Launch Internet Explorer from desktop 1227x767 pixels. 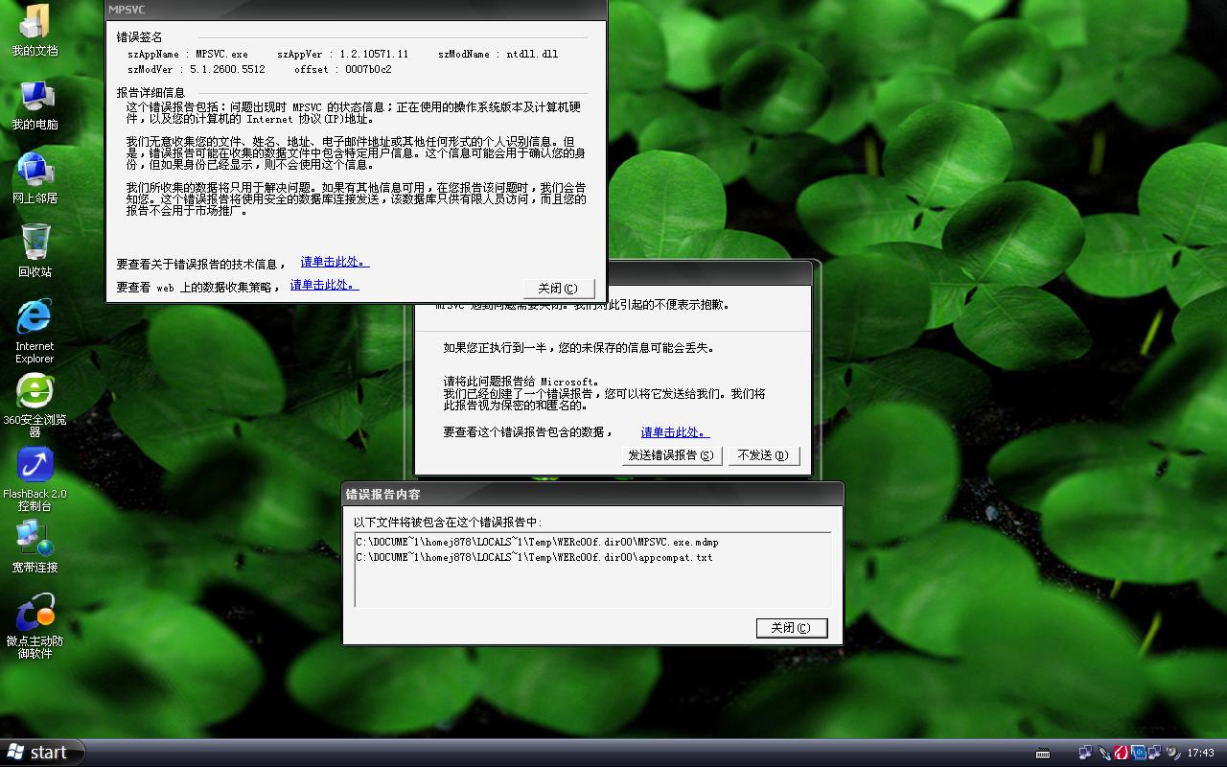(35, 331)
